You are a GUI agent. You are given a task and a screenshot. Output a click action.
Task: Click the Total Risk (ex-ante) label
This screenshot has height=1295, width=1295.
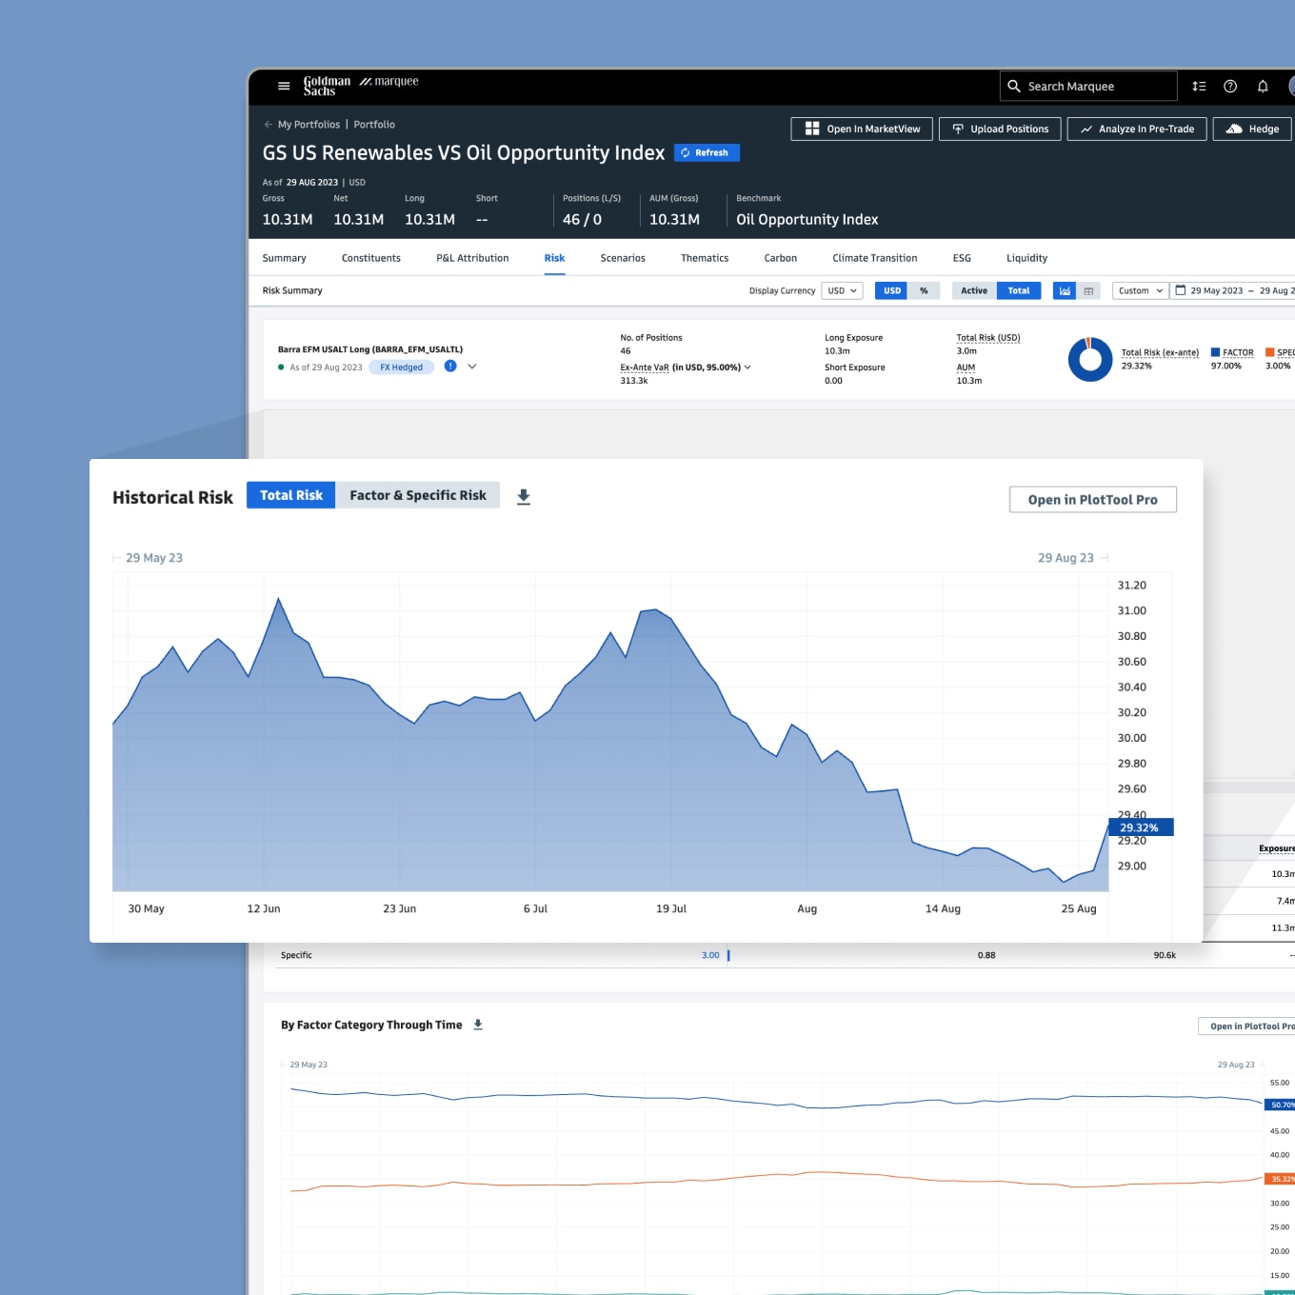pos(1160,352)
